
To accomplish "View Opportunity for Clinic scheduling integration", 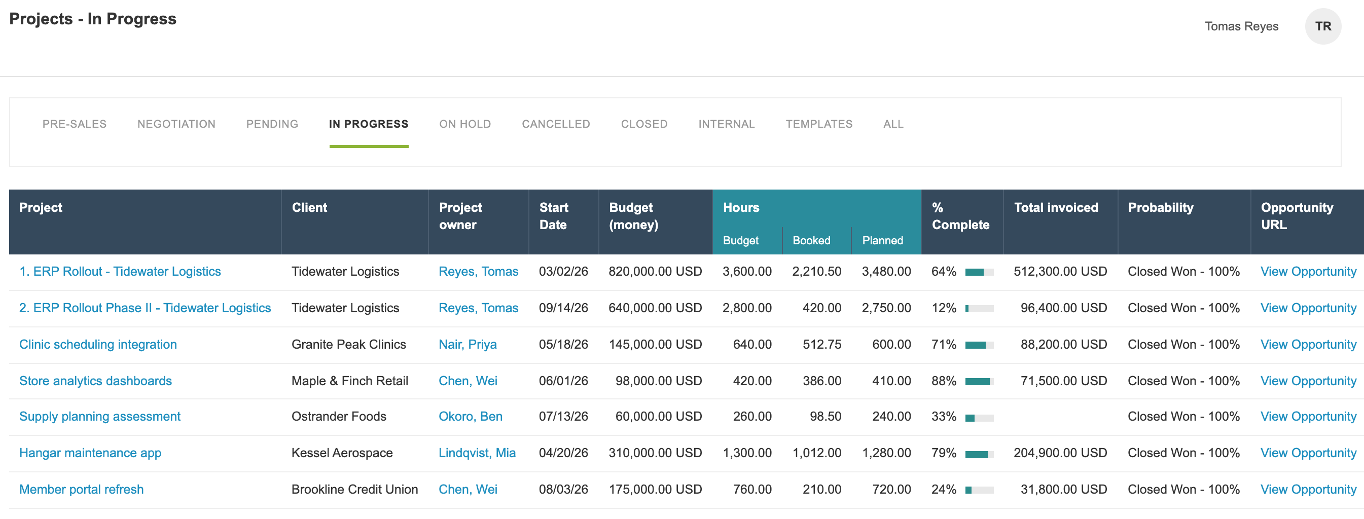I will 1308,345.
